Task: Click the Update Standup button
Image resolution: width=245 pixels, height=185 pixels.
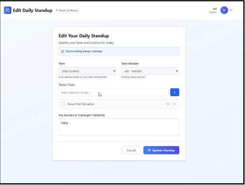Action: coord(161,150)
